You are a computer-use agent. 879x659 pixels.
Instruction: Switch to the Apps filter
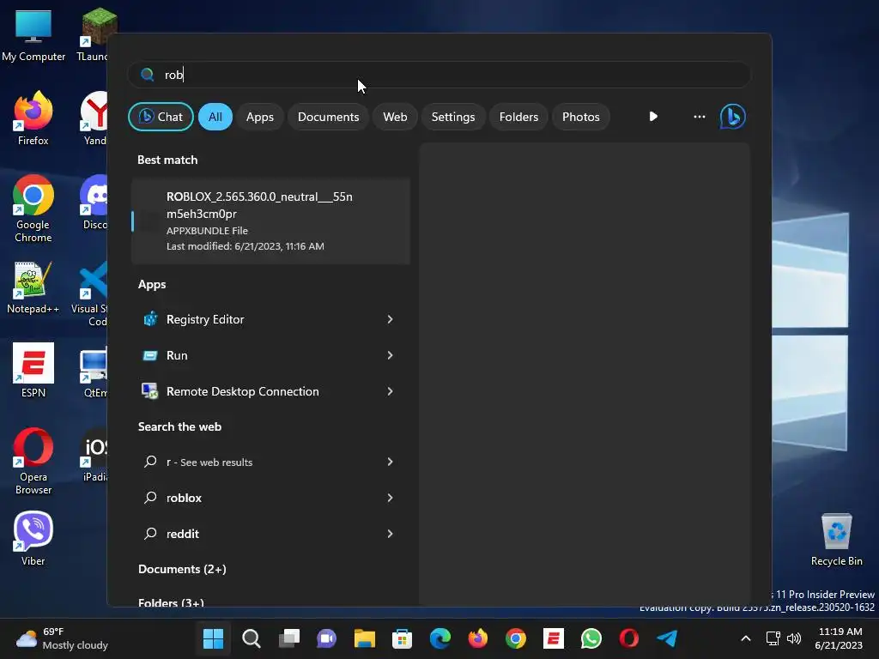[259, 117]
